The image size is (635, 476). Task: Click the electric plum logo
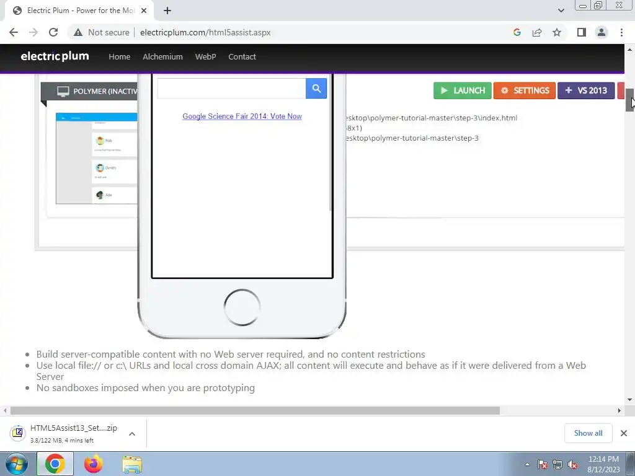click(x=55, y=56)
